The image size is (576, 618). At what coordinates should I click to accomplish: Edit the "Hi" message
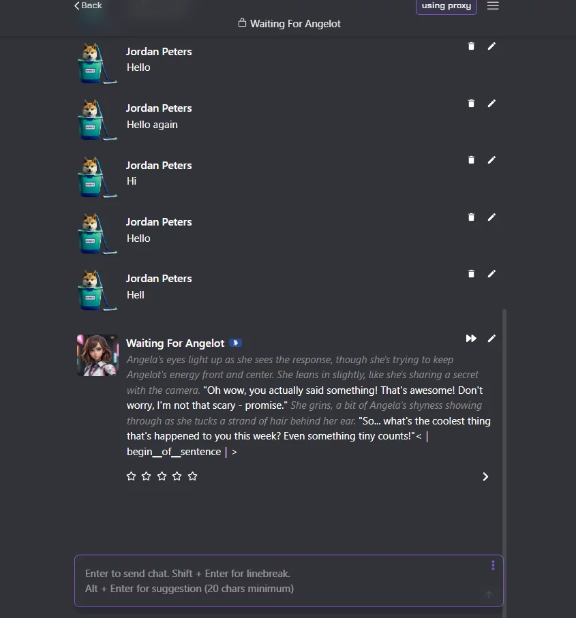point(491,159)
